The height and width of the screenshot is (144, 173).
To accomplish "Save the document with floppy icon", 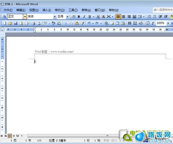I will 15,23.
